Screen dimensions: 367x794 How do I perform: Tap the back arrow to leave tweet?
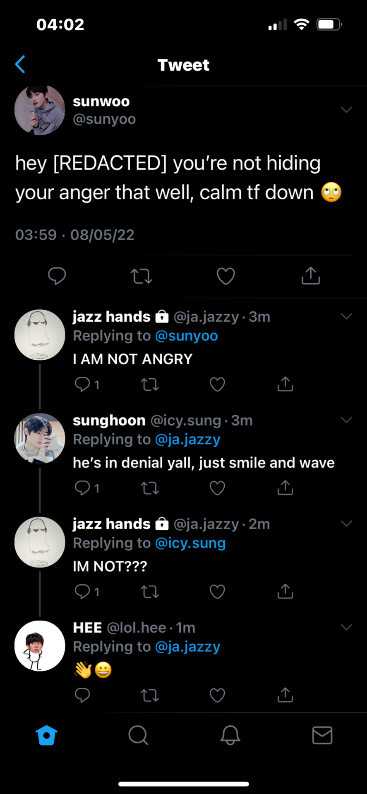[20, 65]
